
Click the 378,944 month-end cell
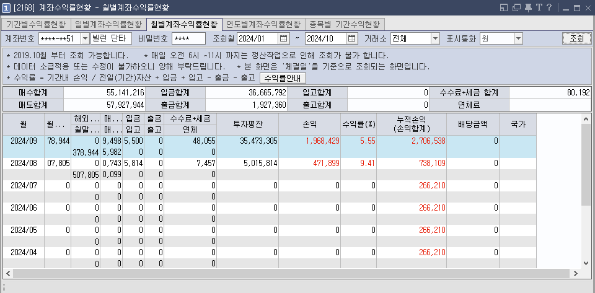[86, 152]
